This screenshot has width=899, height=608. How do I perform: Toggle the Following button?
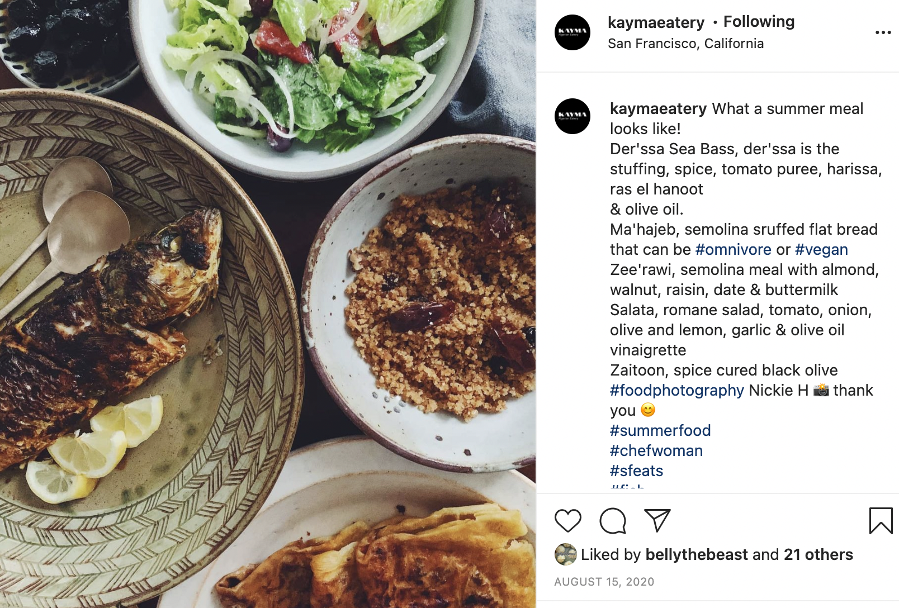pyautogui.click(x=759, y=22)
